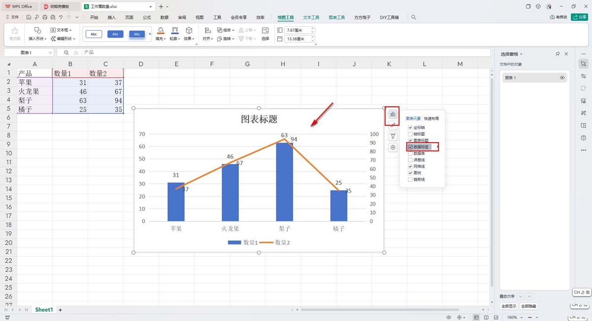Open the 文本工具 (Text Tools) tab
The width and height of the screenshot is (592, 321).
click(x=311, y=17)
